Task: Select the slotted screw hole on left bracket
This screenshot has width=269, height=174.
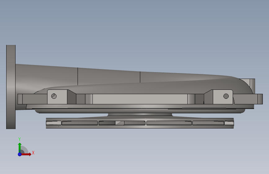Action: pos(54,96)
